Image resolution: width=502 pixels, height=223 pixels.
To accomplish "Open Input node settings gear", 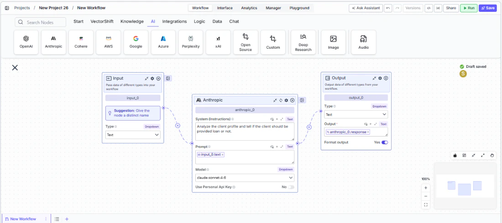I will tap(152, 78).
